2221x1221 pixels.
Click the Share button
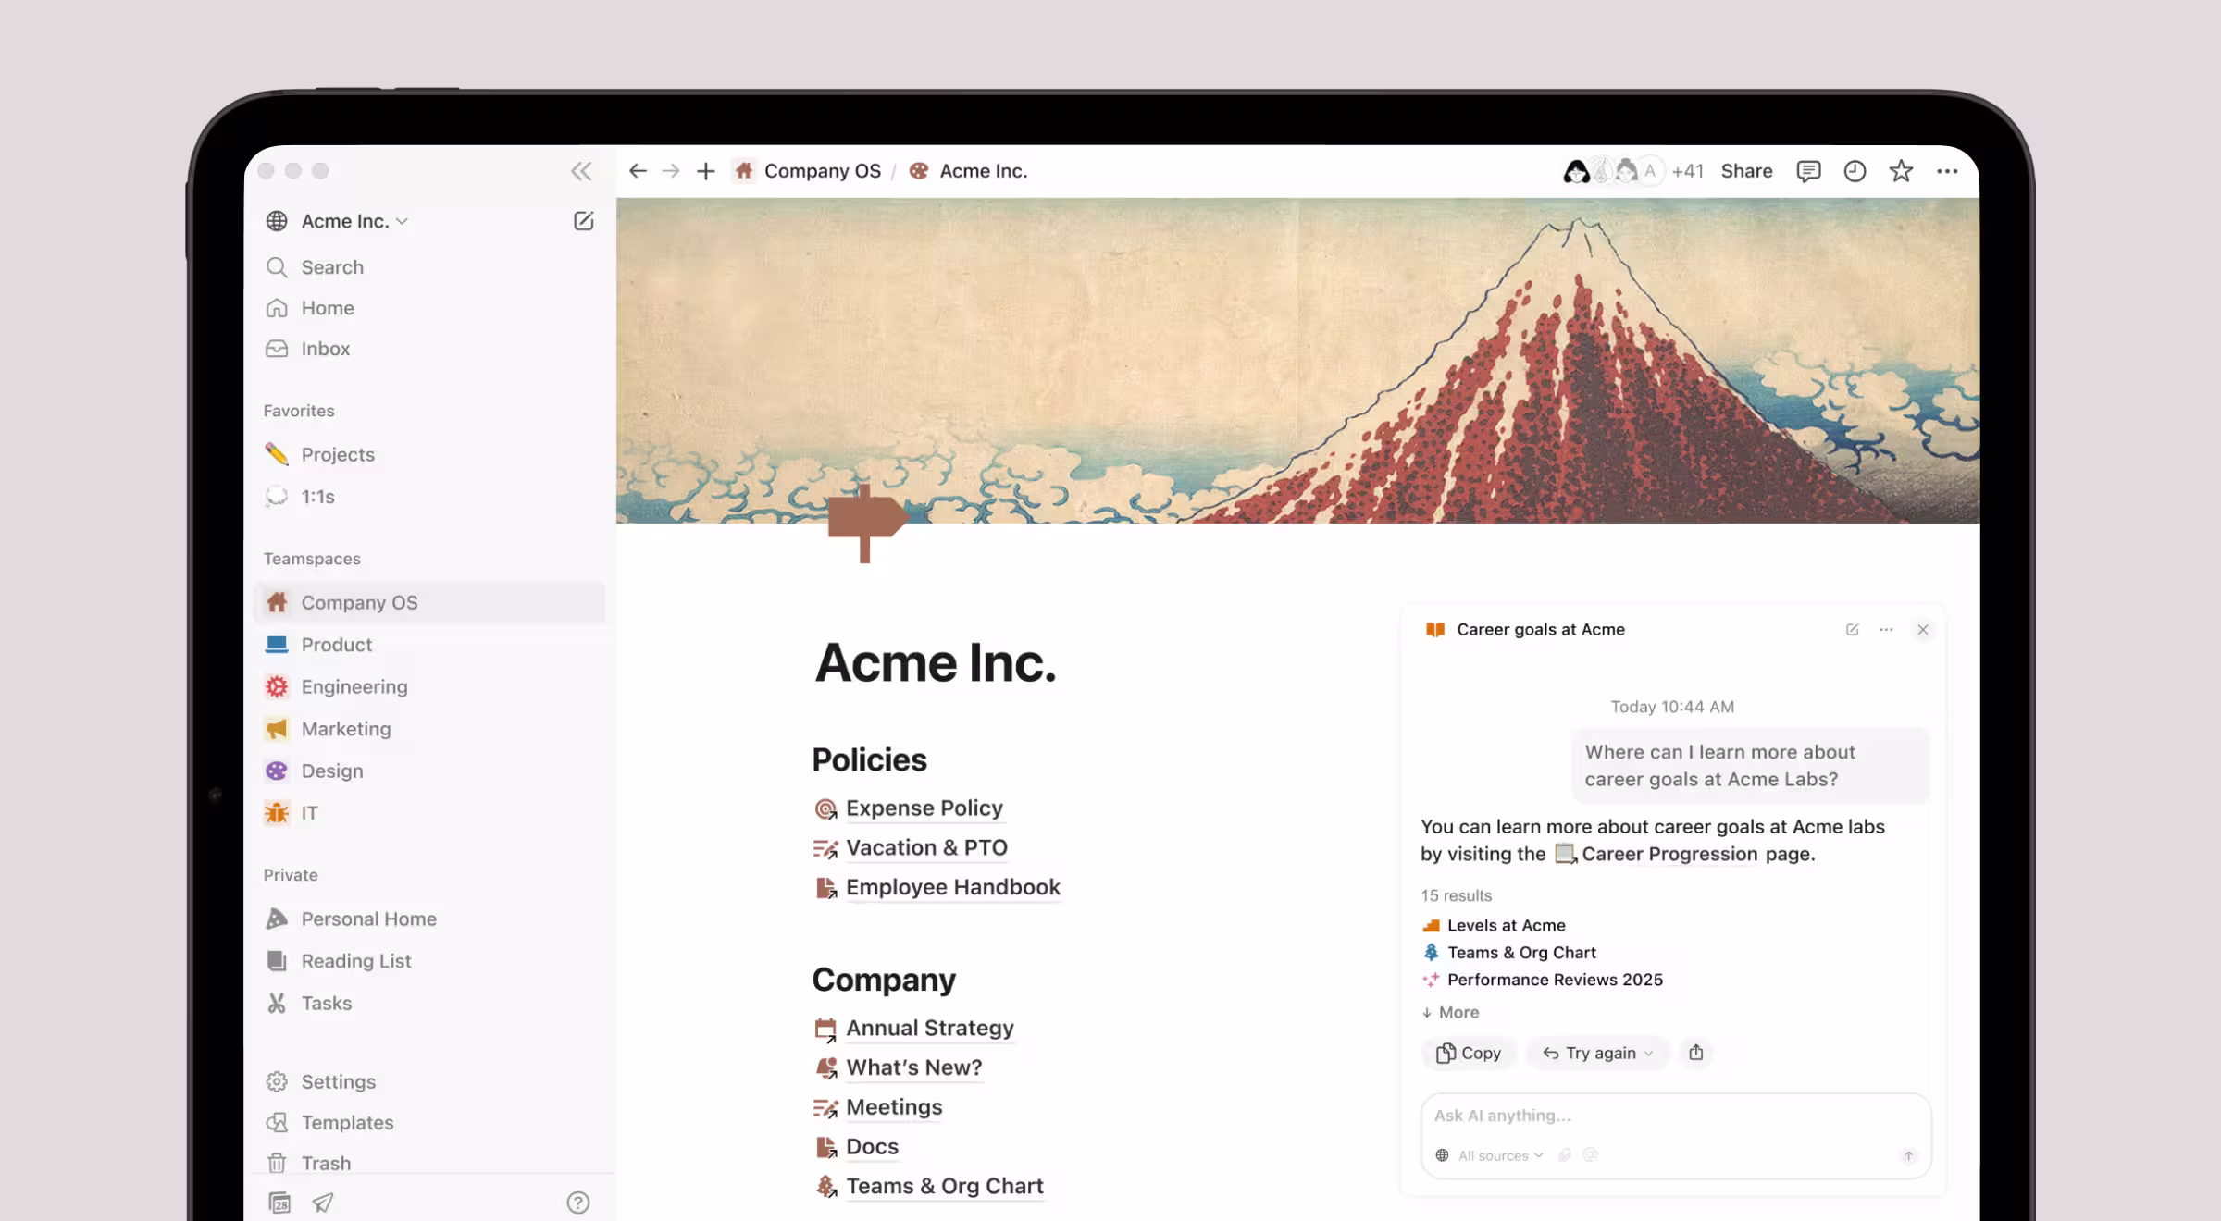(x=1746, y=171)
